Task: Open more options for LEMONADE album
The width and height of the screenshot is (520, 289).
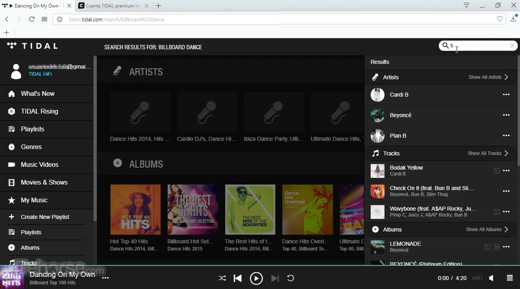Action: tap(506, 247)
